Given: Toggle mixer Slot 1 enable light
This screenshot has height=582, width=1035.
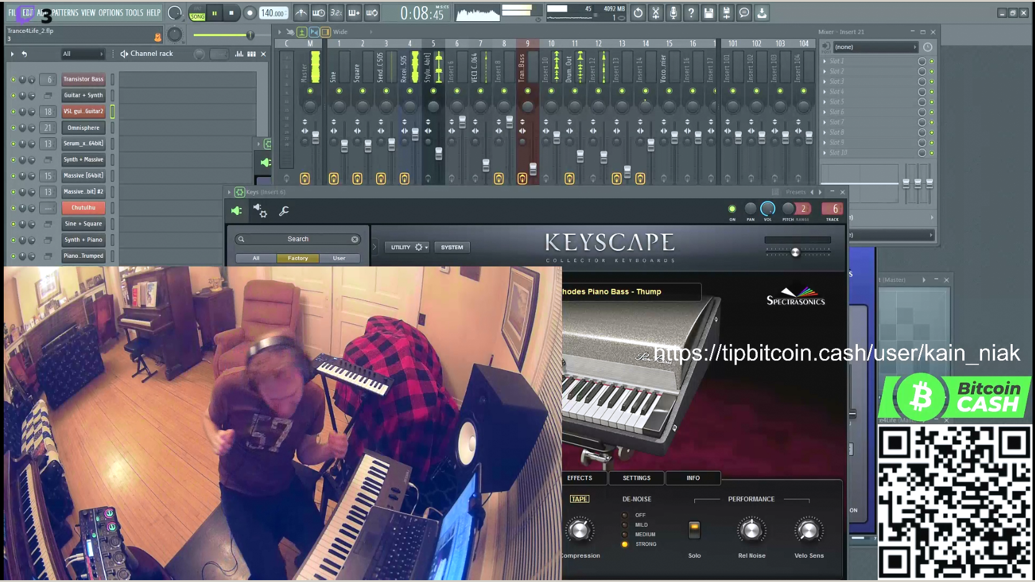Looking at the screenshot, I should click(931, 61).
